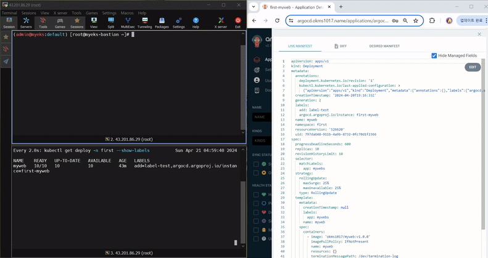Expand the folded last-applied-configuration line arrow
This screenshot has height=258, width=488.
tap(399, 86)
